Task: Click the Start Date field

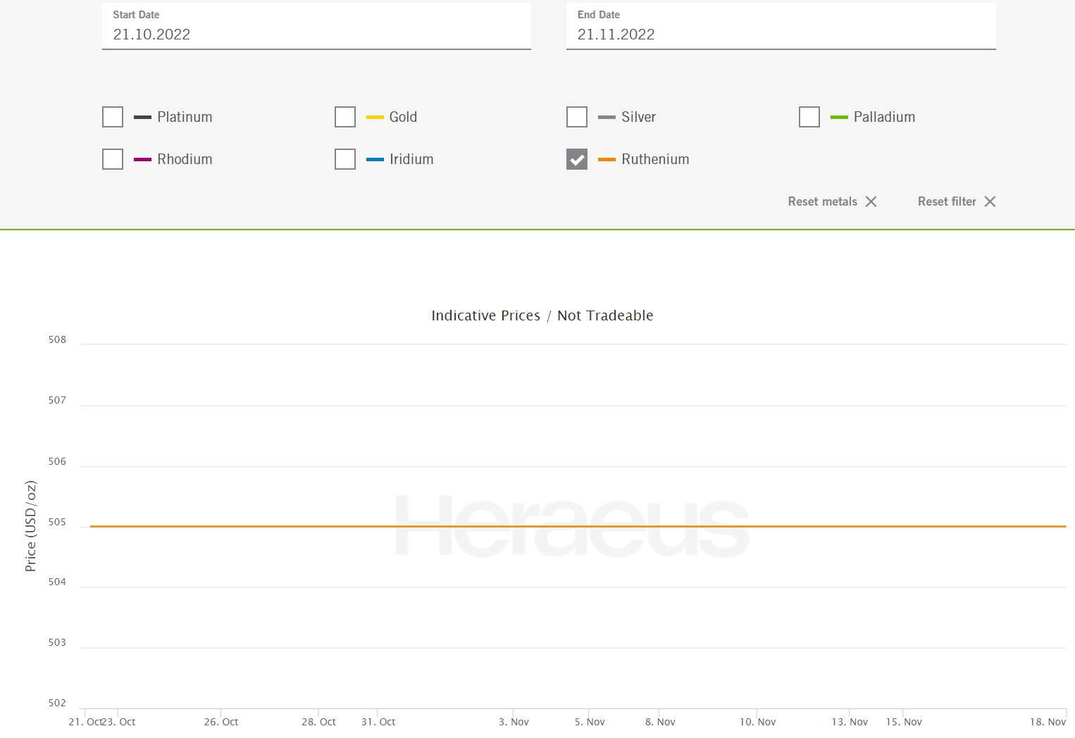Action: tap(316, 27)
